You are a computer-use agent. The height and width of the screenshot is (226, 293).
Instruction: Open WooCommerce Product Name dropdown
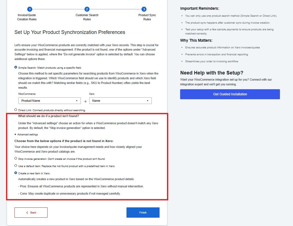[49, 101]
